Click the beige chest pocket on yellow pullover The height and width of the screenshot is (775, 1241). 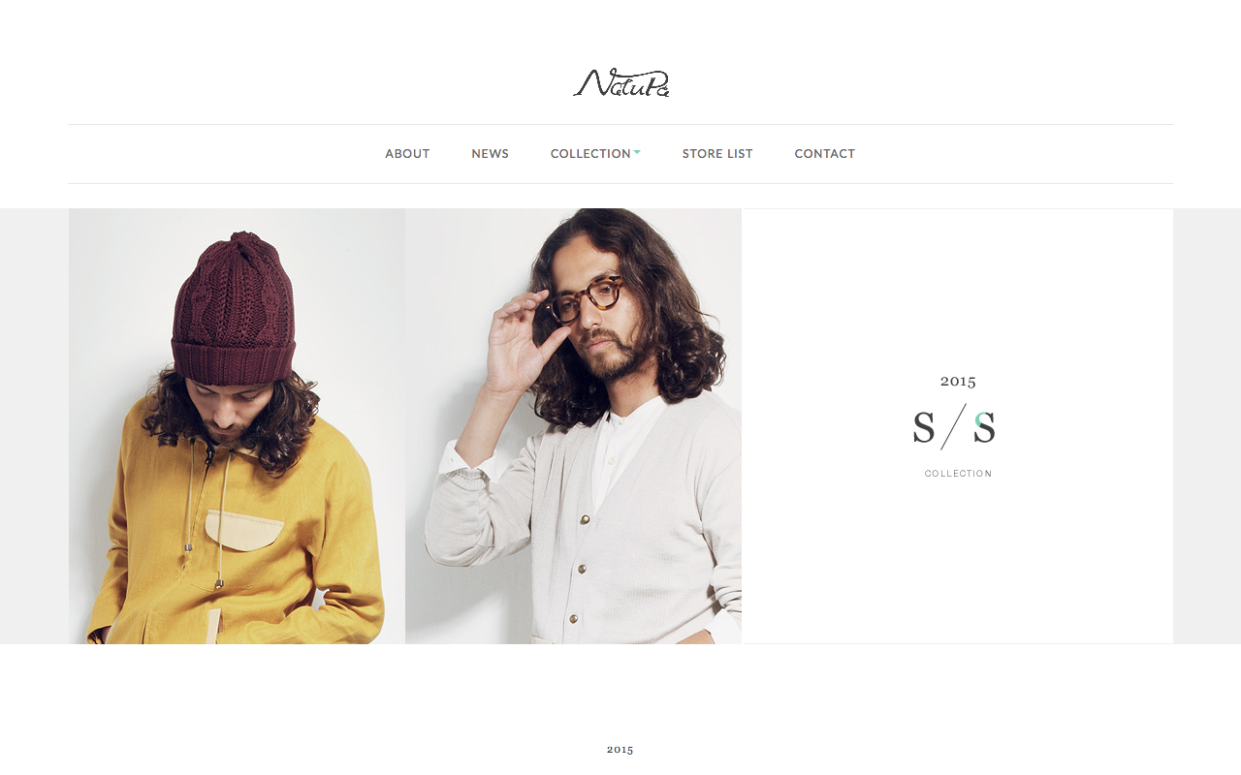point(244,531)
